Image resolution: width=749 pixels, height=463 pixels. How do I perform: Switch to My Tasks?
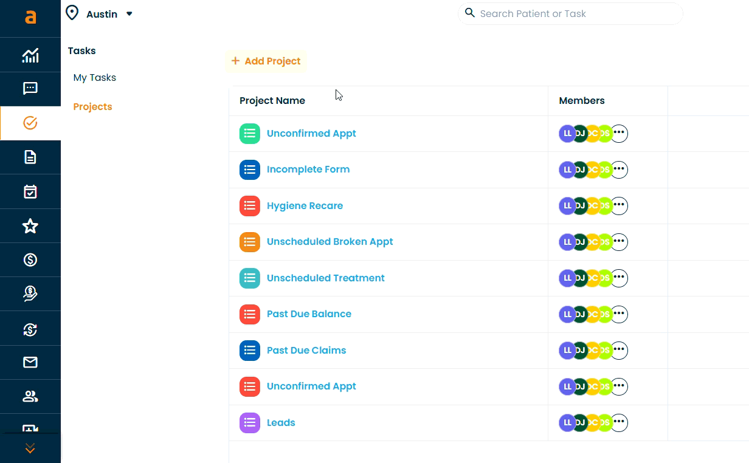click(94, 78)
